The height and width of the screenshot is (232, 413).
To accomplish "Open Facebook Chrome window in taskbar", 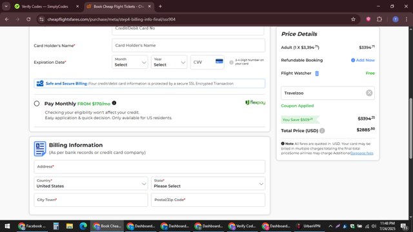I will 32,226.
